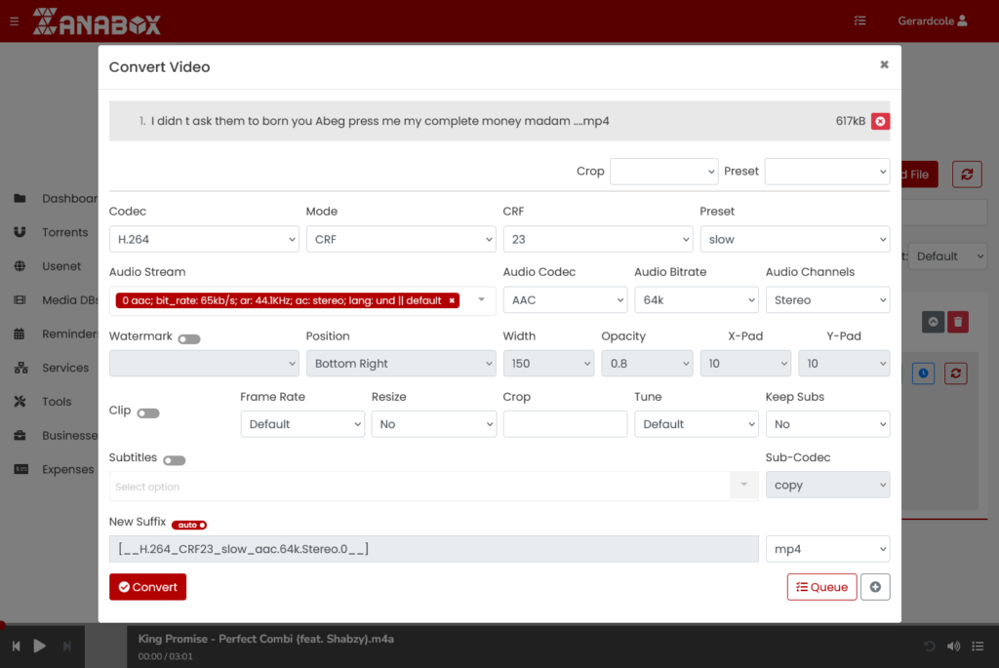Enable repeat with the replay icon
999x668 pixels.
[929, 646]
